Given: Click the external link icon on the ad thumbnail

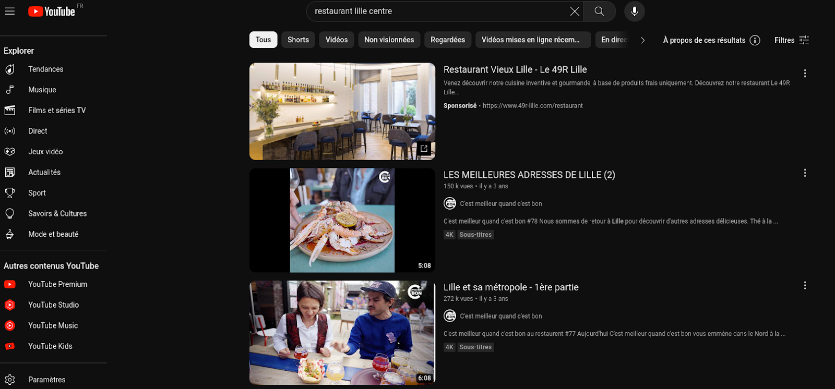Looking at the screenshot, I should click(424, 149).
